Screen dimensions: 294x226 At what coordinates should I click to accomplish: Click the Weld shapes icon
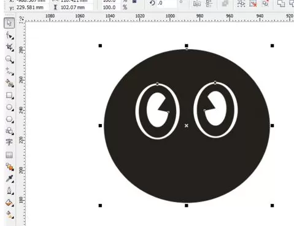[x=281, y=3]
